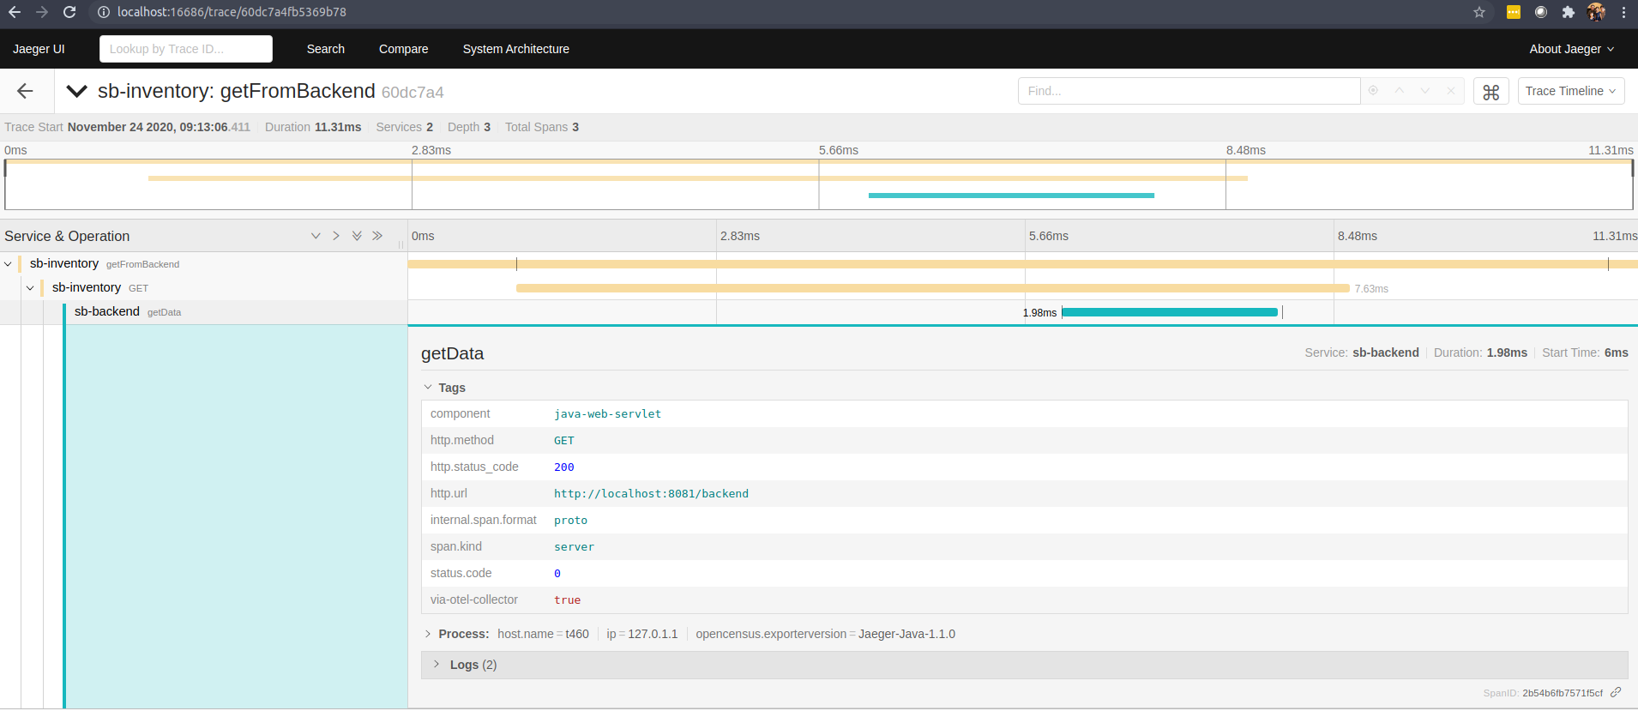This screenshot has height=717, width=1638.
Task: Click the sb-inventory GET 7.63ms span bar
Action: [933, 288]
